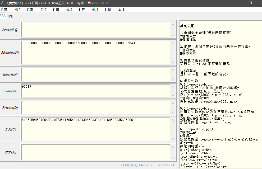
Task: Click the Private(D) input field
Action: pos(96,108)
